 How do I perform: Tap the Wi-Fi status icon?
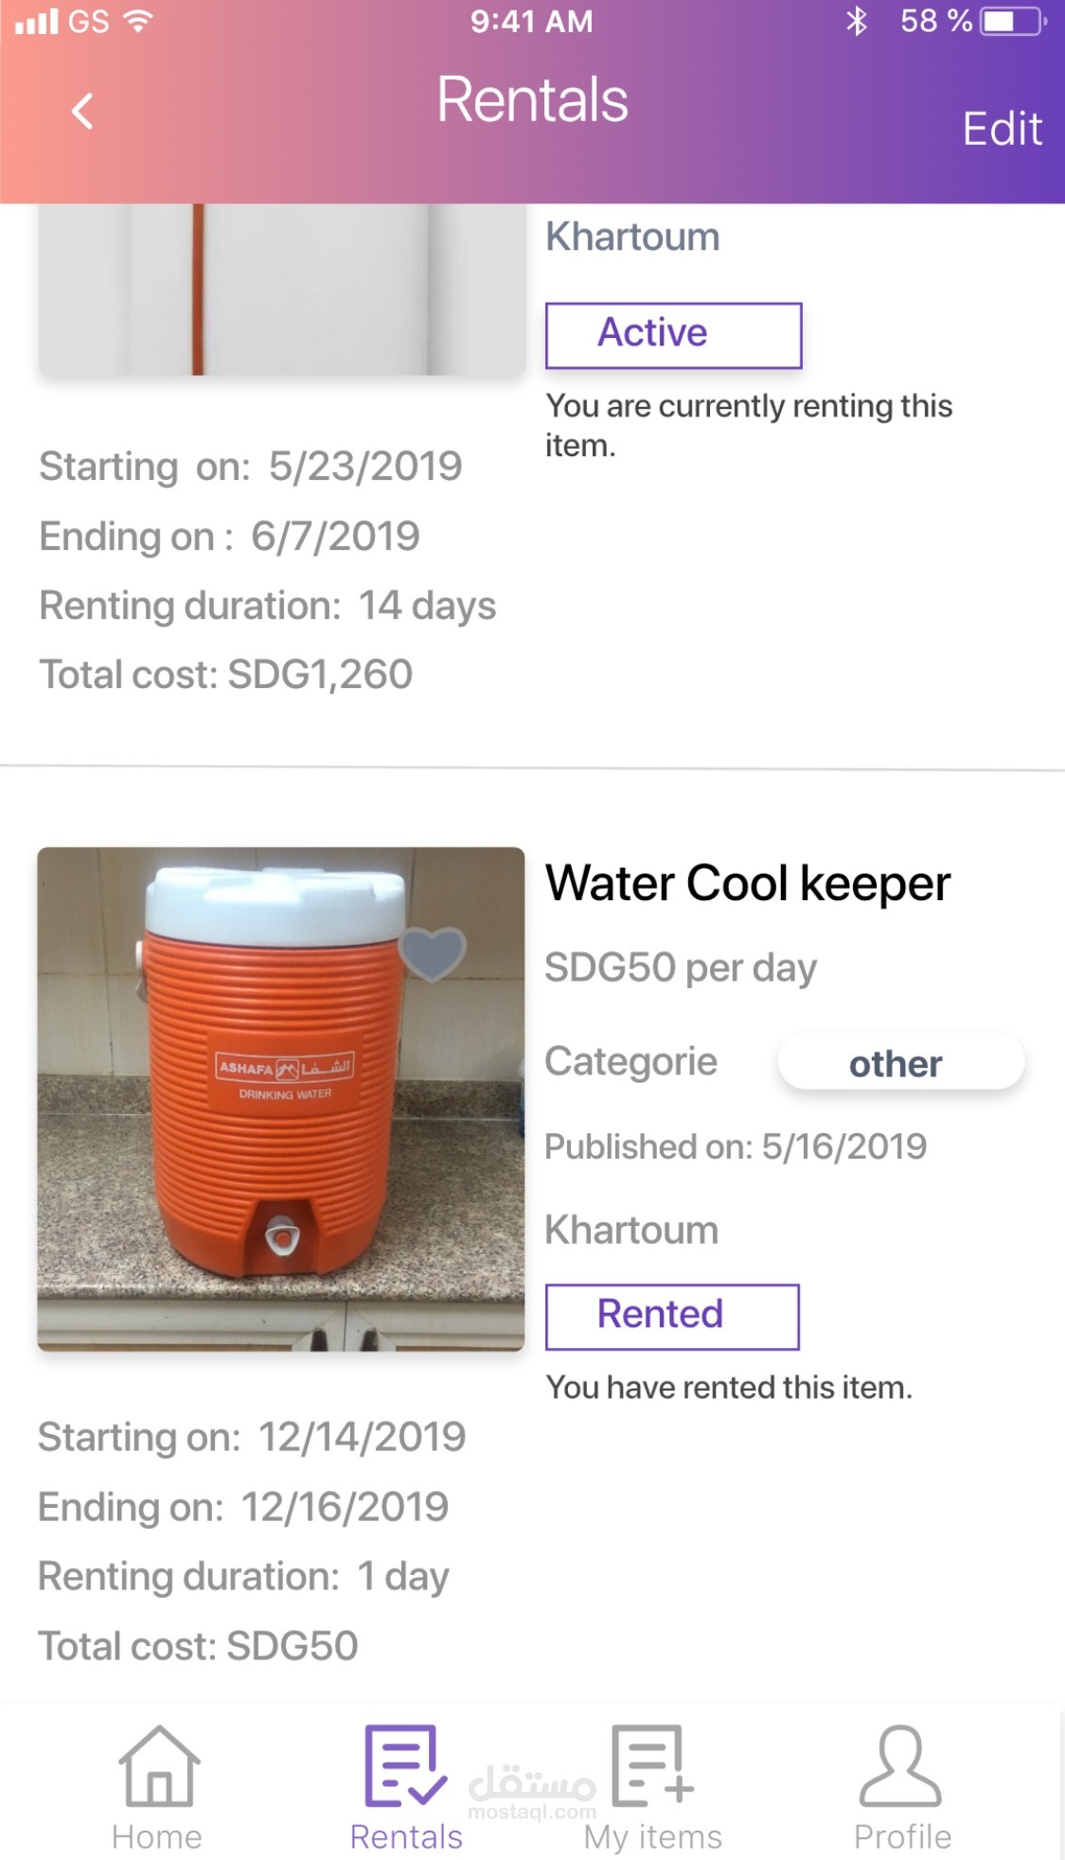pyautogui.click(x=138, y=21)
